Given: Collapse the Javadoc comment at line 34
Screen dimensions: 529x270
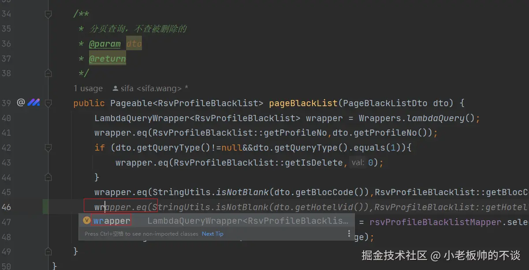Looking at the screenshot, I should [x=48, y=14].
